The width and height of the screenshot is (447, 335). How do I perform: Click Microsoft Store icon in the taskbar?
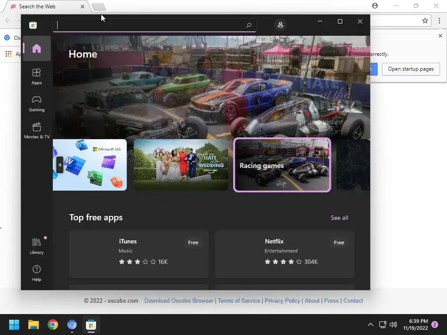click(91, 325)
